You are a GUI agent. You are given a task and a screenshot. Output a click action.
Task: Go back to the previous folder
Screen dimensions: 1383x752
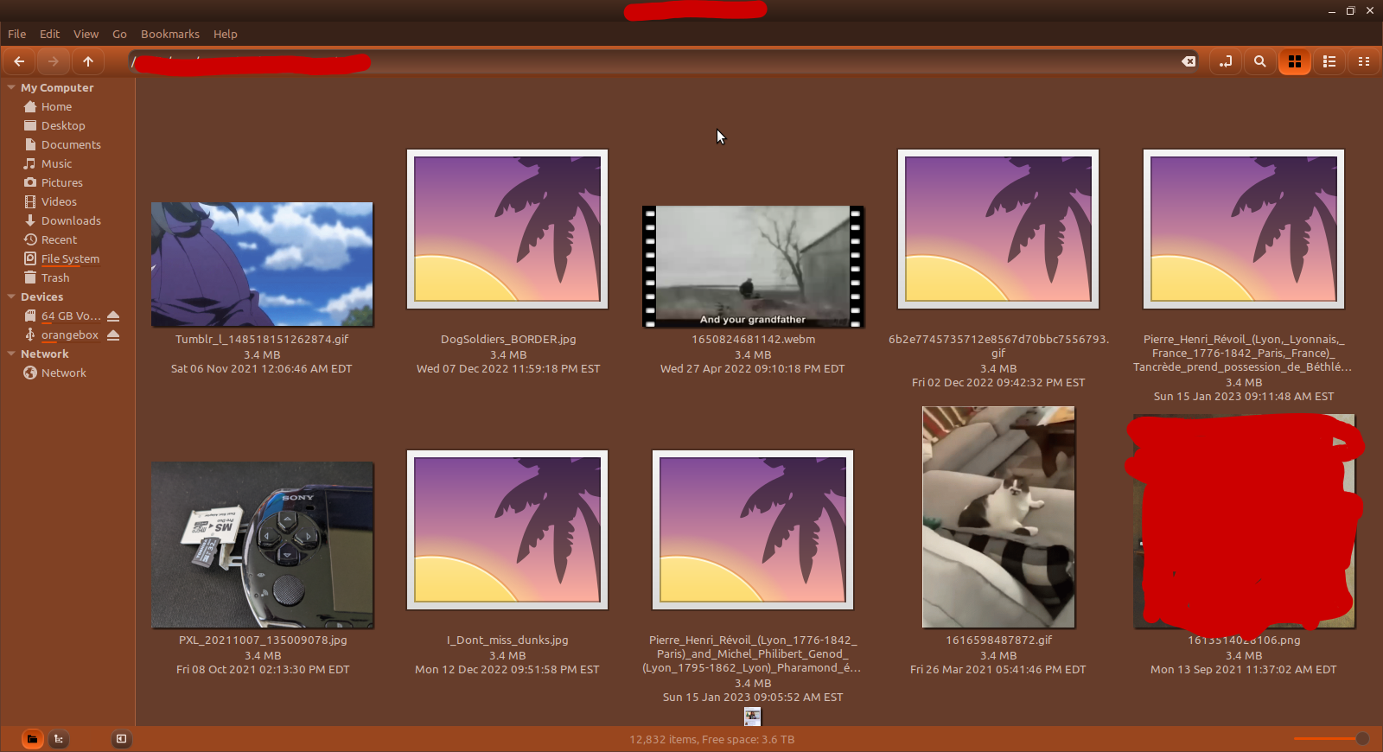19,61
